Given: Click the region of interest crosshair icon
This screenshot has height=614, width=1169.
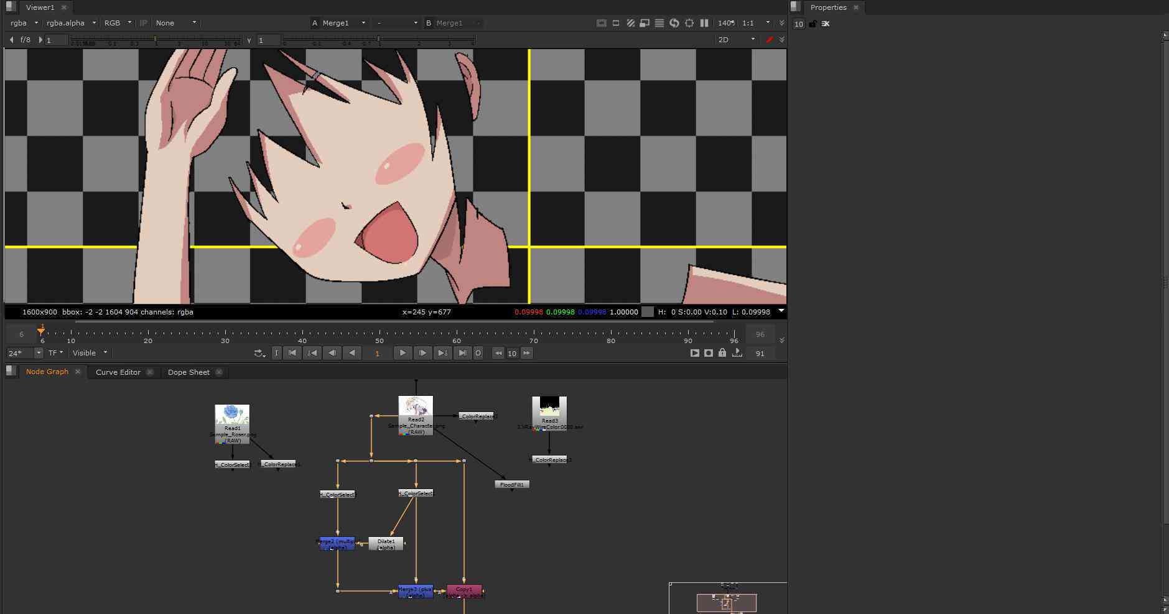Looking at the screenshot, I should click(x=689, y=23).
